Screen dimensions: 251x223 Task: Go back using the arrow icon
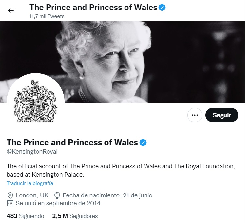11,11
